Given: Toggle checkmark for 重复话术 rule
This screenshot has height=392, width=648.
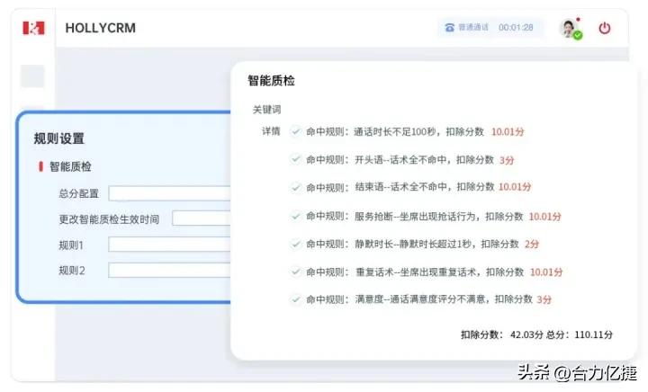Looking at the screenshot, I should coord(295,272).
